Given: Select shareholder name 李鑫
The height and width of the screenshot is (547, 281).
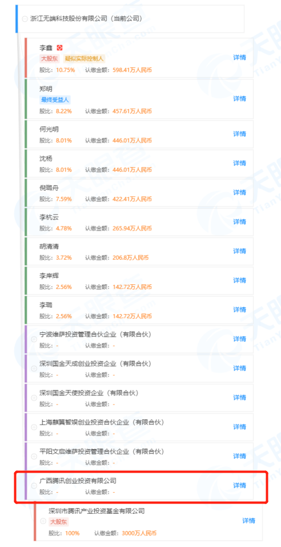Looking at the screenshot, I should [47, 47].
